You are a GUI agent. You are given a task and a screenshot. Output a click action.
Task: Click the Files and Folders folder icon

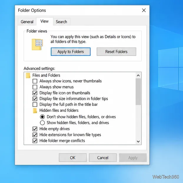tap(28, 75)
